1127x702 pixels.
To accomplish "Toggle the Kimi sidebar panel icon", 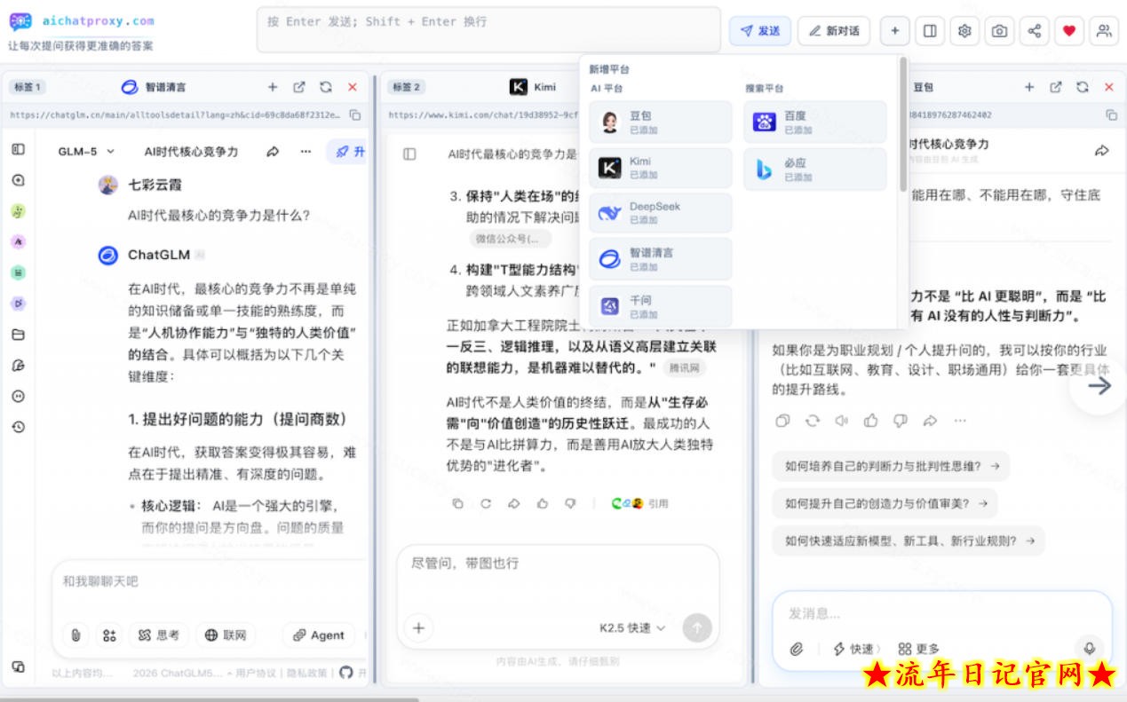I will [x=409, y=154].
